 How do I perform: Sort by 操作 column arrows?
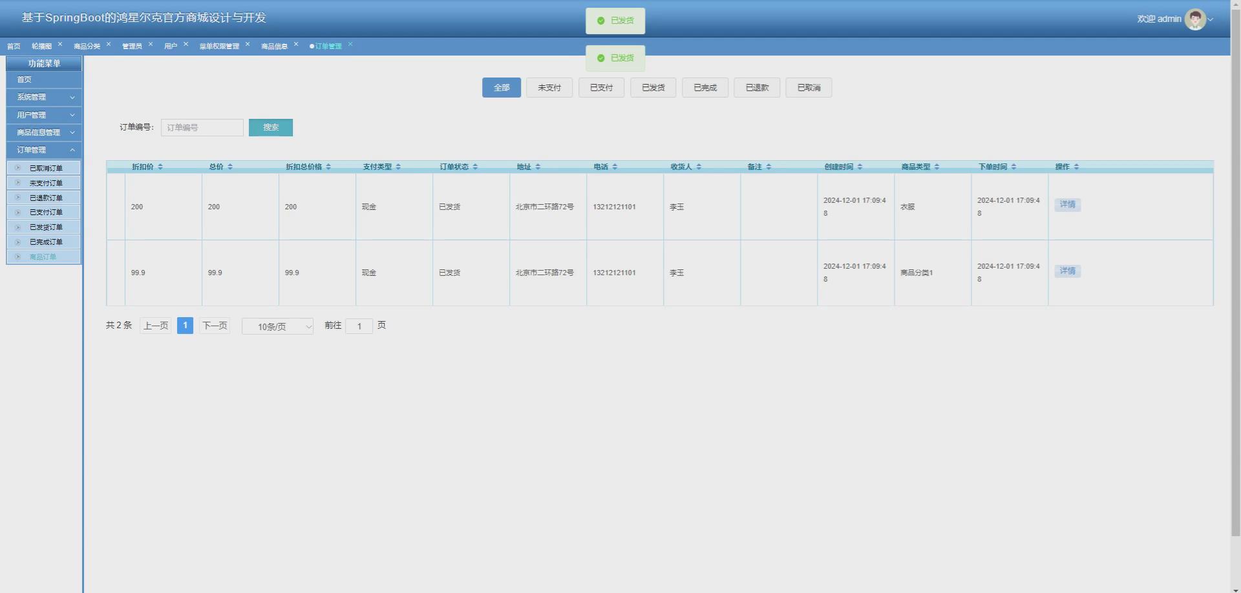tap(1076, 167)
